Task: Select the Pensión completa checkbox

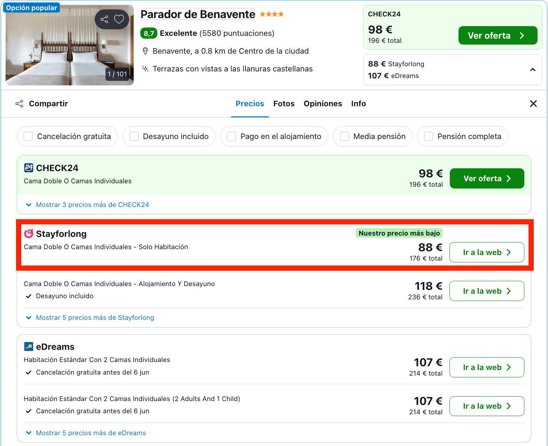Action: pyautogui.click(x=429, y=136)
